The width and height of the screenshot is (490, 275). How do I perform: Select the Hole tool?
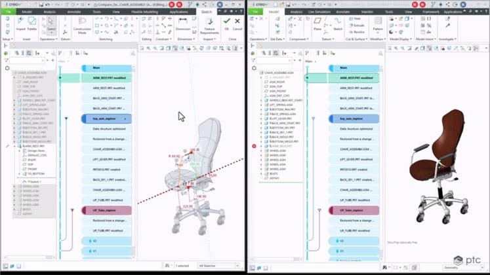(355, 19)
